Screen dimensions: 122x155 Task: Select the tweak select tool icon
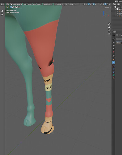[7, 7]
